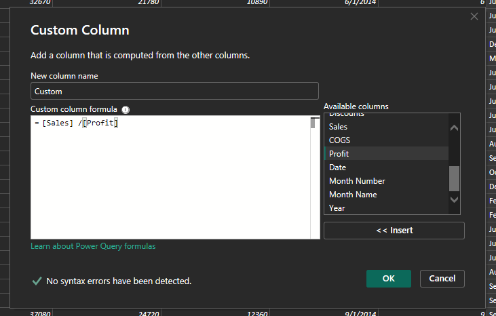Viewport: 496px width, 316px height.
Task: Click the Available columns scrollbar thumb
Action: [x=454, y=178]
